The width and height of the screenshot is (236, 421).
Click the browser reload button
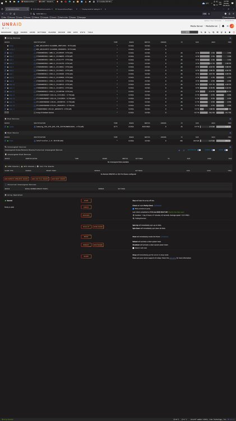pos(11,13)
